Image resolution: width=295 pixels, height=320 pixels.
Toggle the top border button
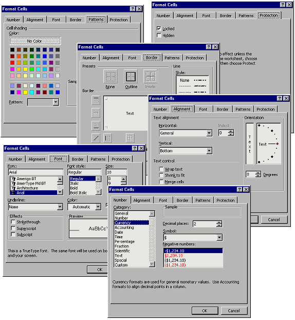click(x=96, y=100)
